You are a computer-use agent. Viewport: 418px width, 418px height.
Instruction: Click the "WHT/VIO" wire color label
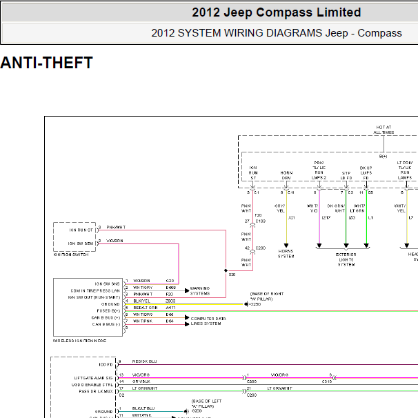(x=312, y=208)
